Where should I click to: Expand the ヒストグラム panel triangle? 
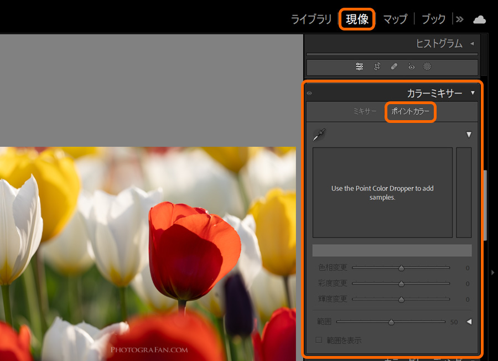pyautogui.click(x=473, y=44)
